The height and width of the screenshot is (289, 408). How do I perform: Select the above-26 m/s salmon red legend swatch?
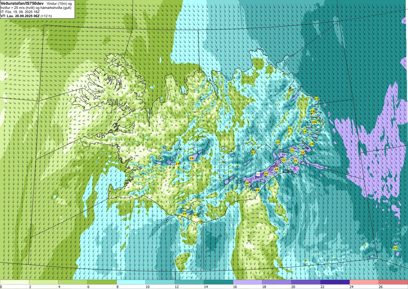pyautogui.click(x=393, y=282)
